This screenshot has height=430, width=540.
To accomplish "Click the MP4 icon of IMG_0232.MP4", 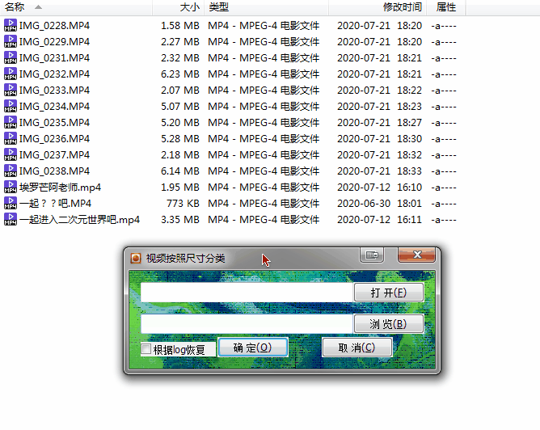I will 11,74.
